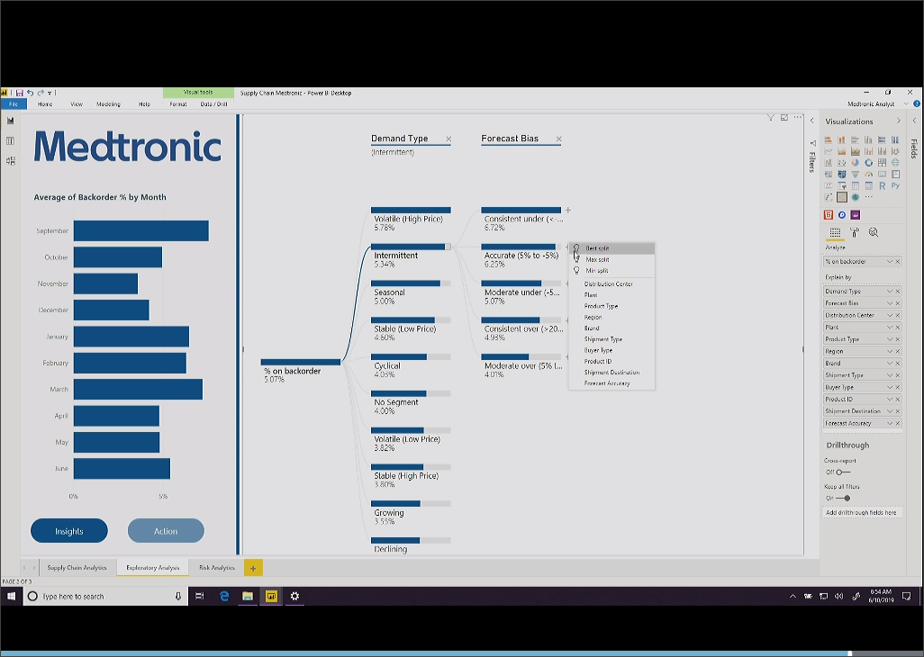The width and height of the screenshot is (924, 657).
Task: Select the decomposition tree visualization icon
Action: [x=842, y=196]
